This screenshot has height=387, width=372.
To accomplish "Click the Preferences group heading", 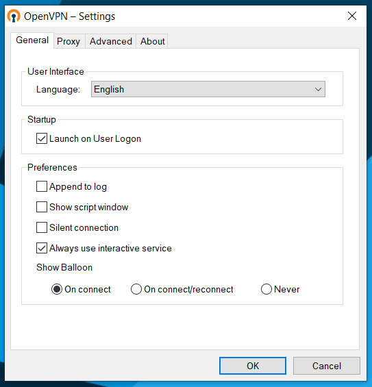I will click(x=52, y=167).
